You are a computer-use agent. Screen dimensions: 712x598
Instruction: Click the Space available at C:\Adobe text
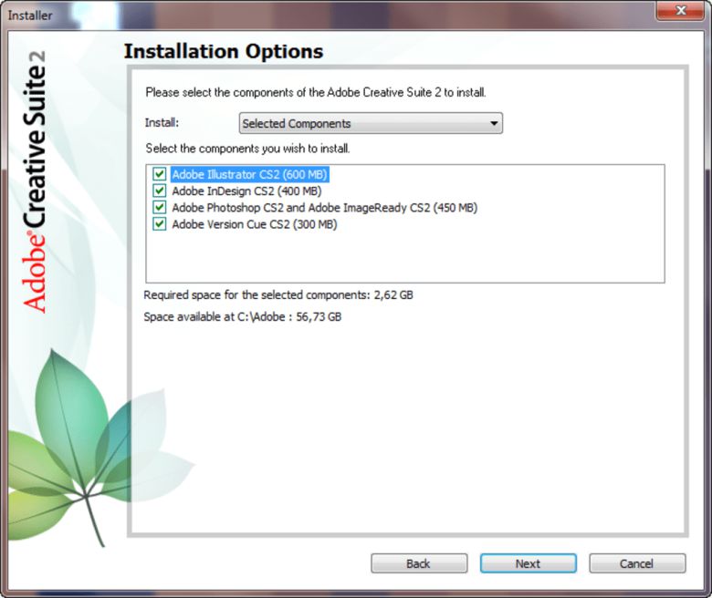pos(243,317)
